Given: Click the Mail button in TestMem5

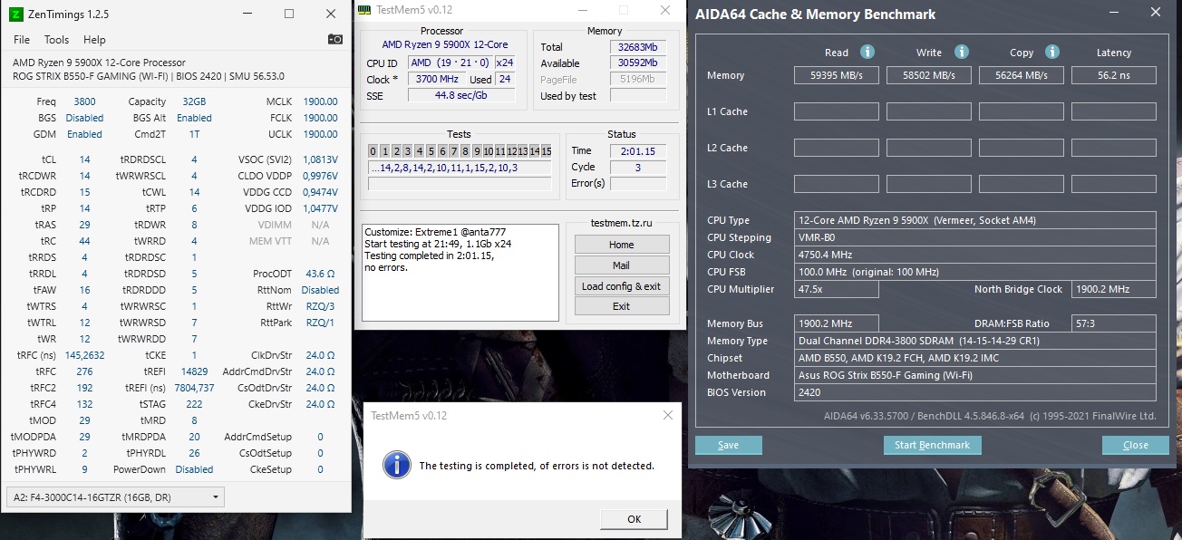Looking at the screenshot, I should click(x=622, y=265).
